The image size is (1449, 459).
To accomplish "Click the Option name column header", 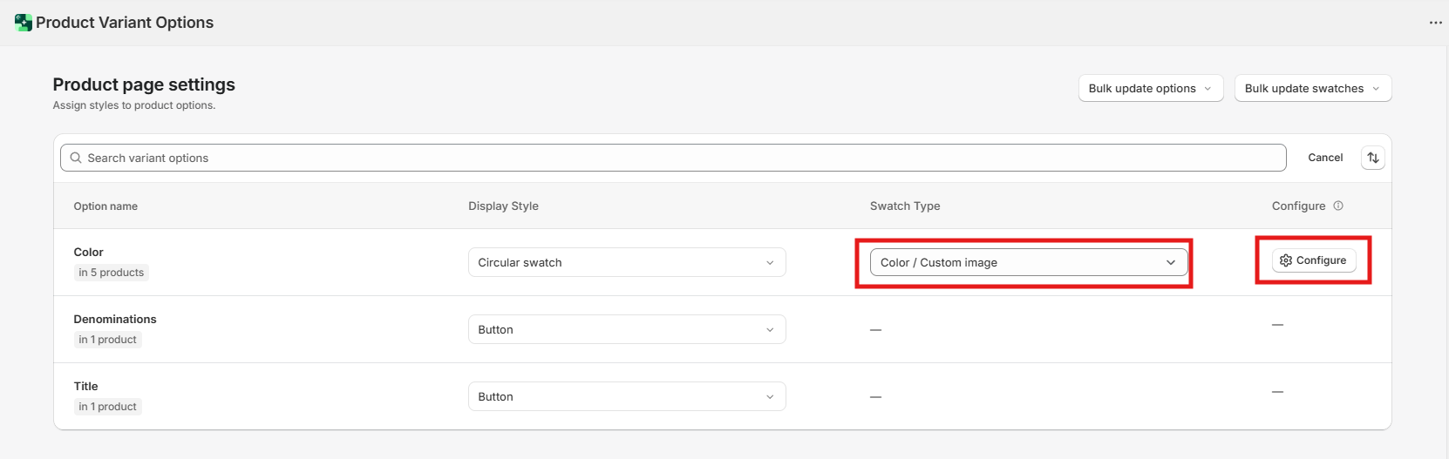I will (105, 206).
